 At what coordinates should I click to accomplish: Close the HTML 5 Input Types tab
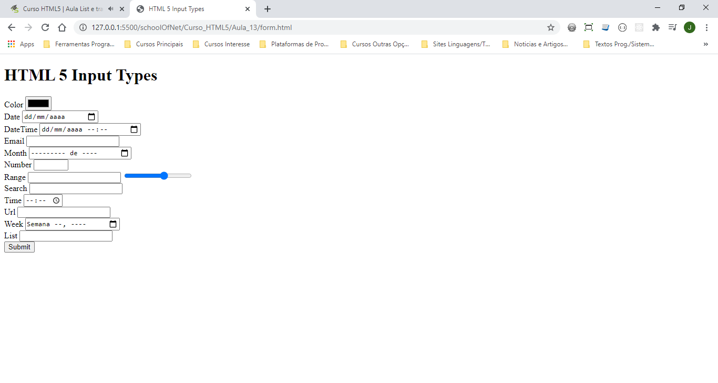point(248,9)
